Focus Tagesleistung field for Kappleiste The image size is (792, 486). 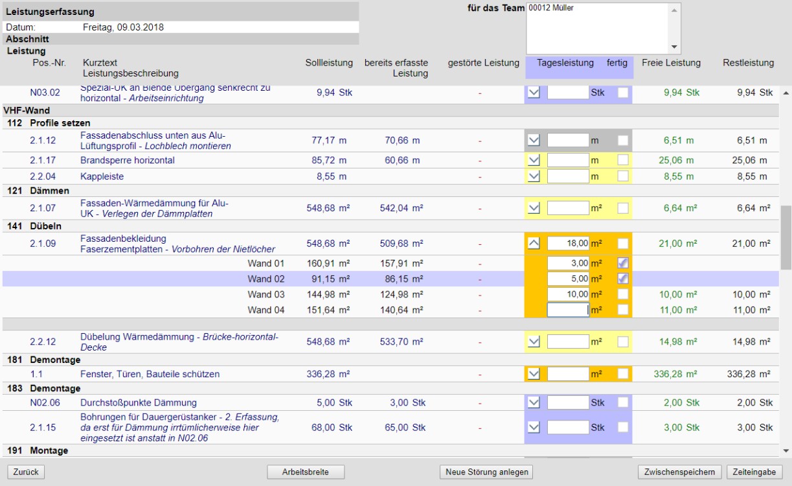568,176
